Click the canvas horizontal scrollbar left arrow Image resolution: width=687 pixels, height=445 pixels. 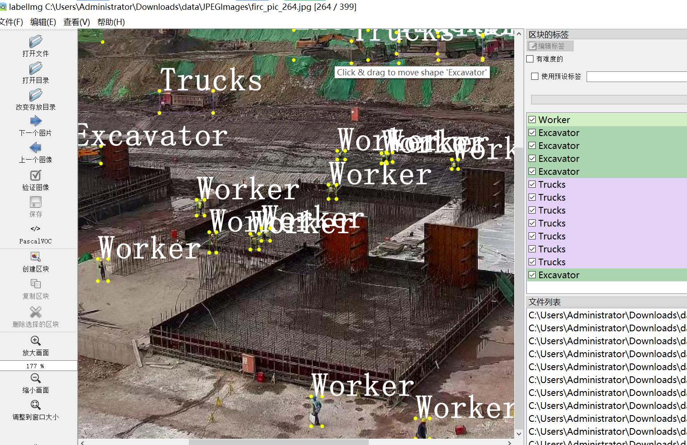tap(82, 442)
